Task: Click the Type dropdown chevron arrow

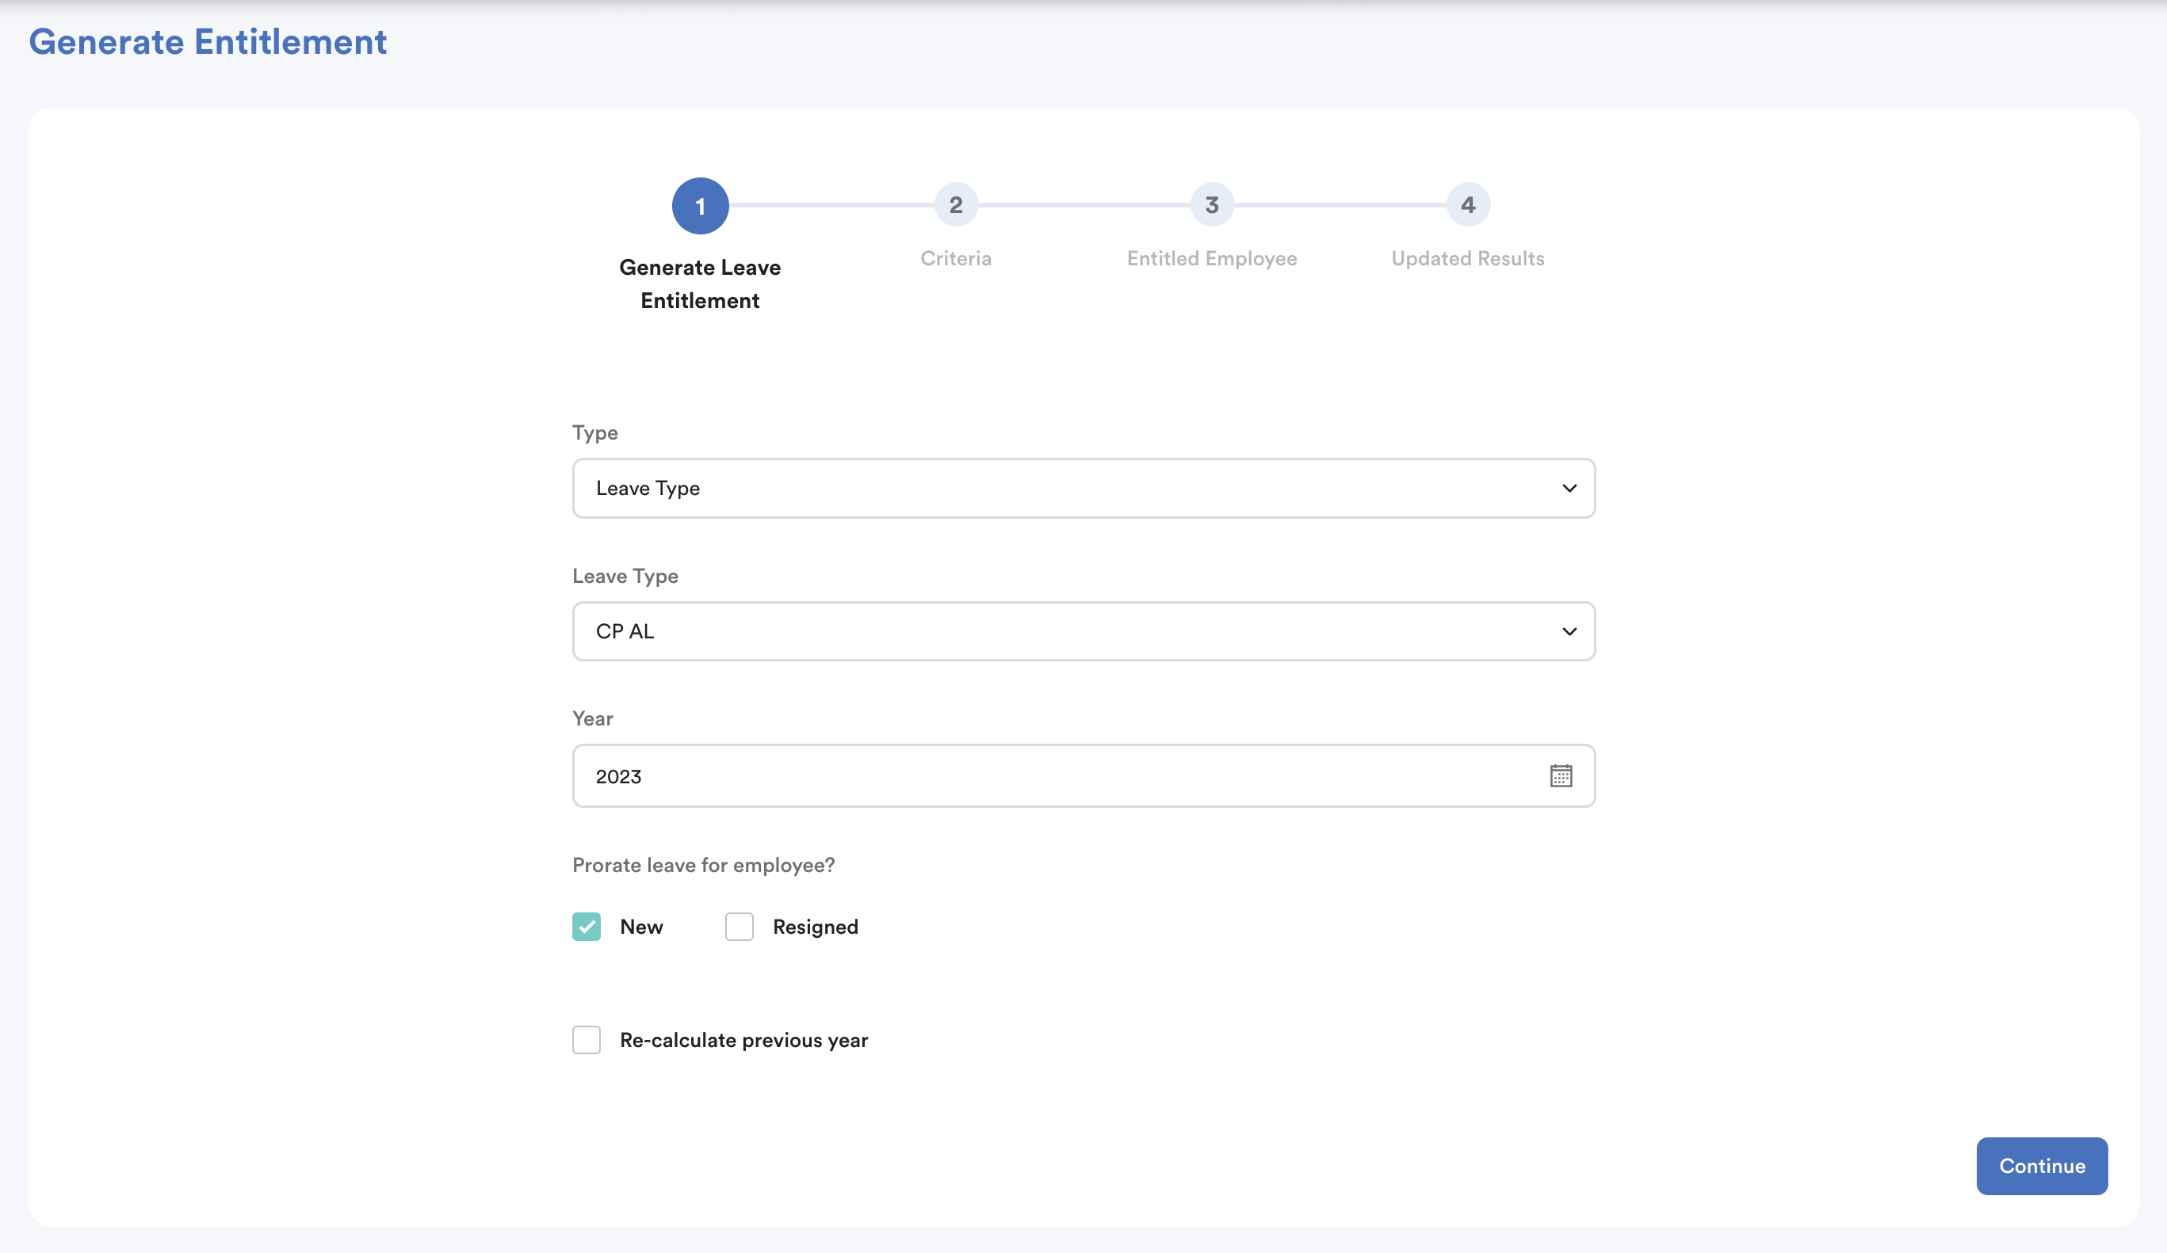Action: (1569, 488)
